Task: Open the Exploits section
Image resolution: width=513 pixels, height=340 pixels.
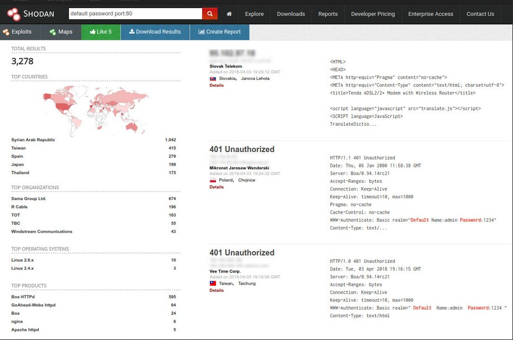Action: 18,32
